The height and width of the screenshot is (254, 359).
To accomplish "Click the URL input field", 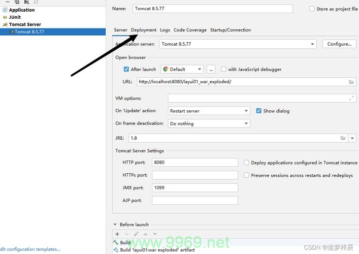I will click(x=246, y=82).
